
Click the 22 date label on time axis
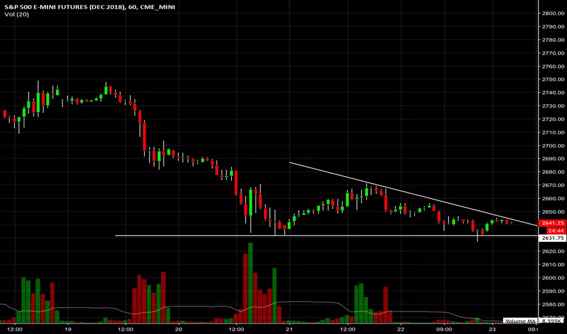click(401, 329)
